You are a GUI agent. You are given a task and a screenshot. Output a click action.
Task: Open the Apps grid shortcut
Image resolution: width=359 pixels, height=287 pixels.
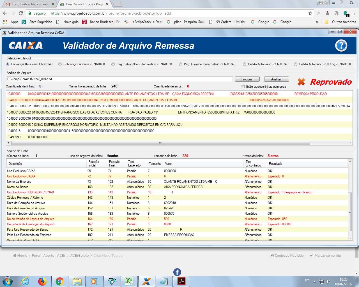pos(10,22)
